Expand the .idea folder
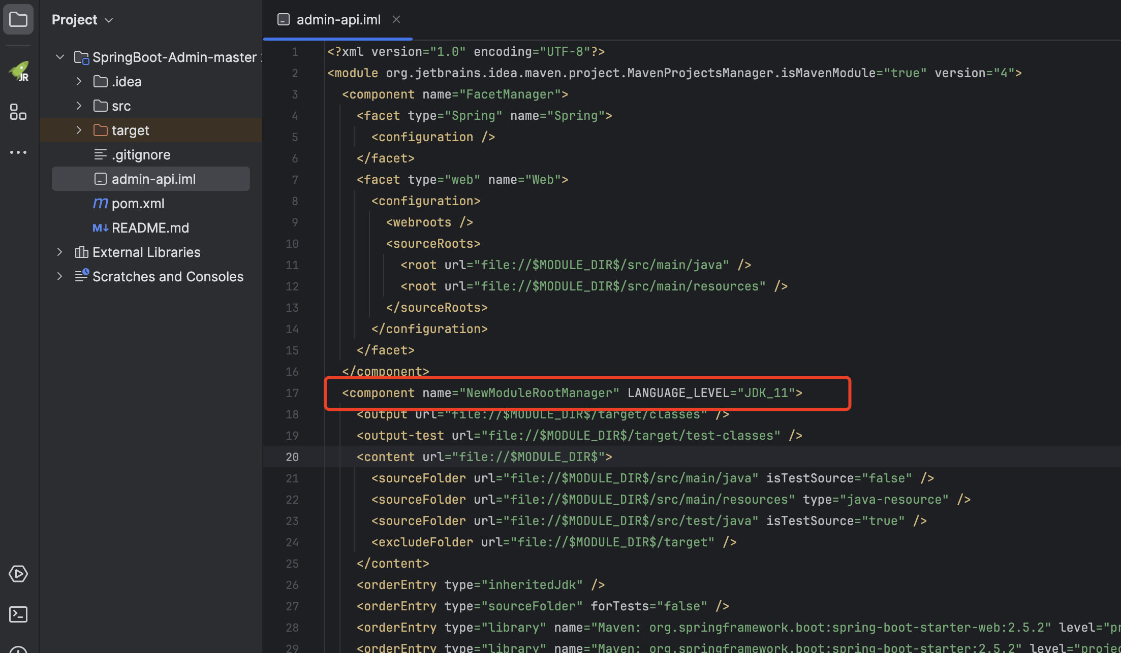 click(79, 81)
